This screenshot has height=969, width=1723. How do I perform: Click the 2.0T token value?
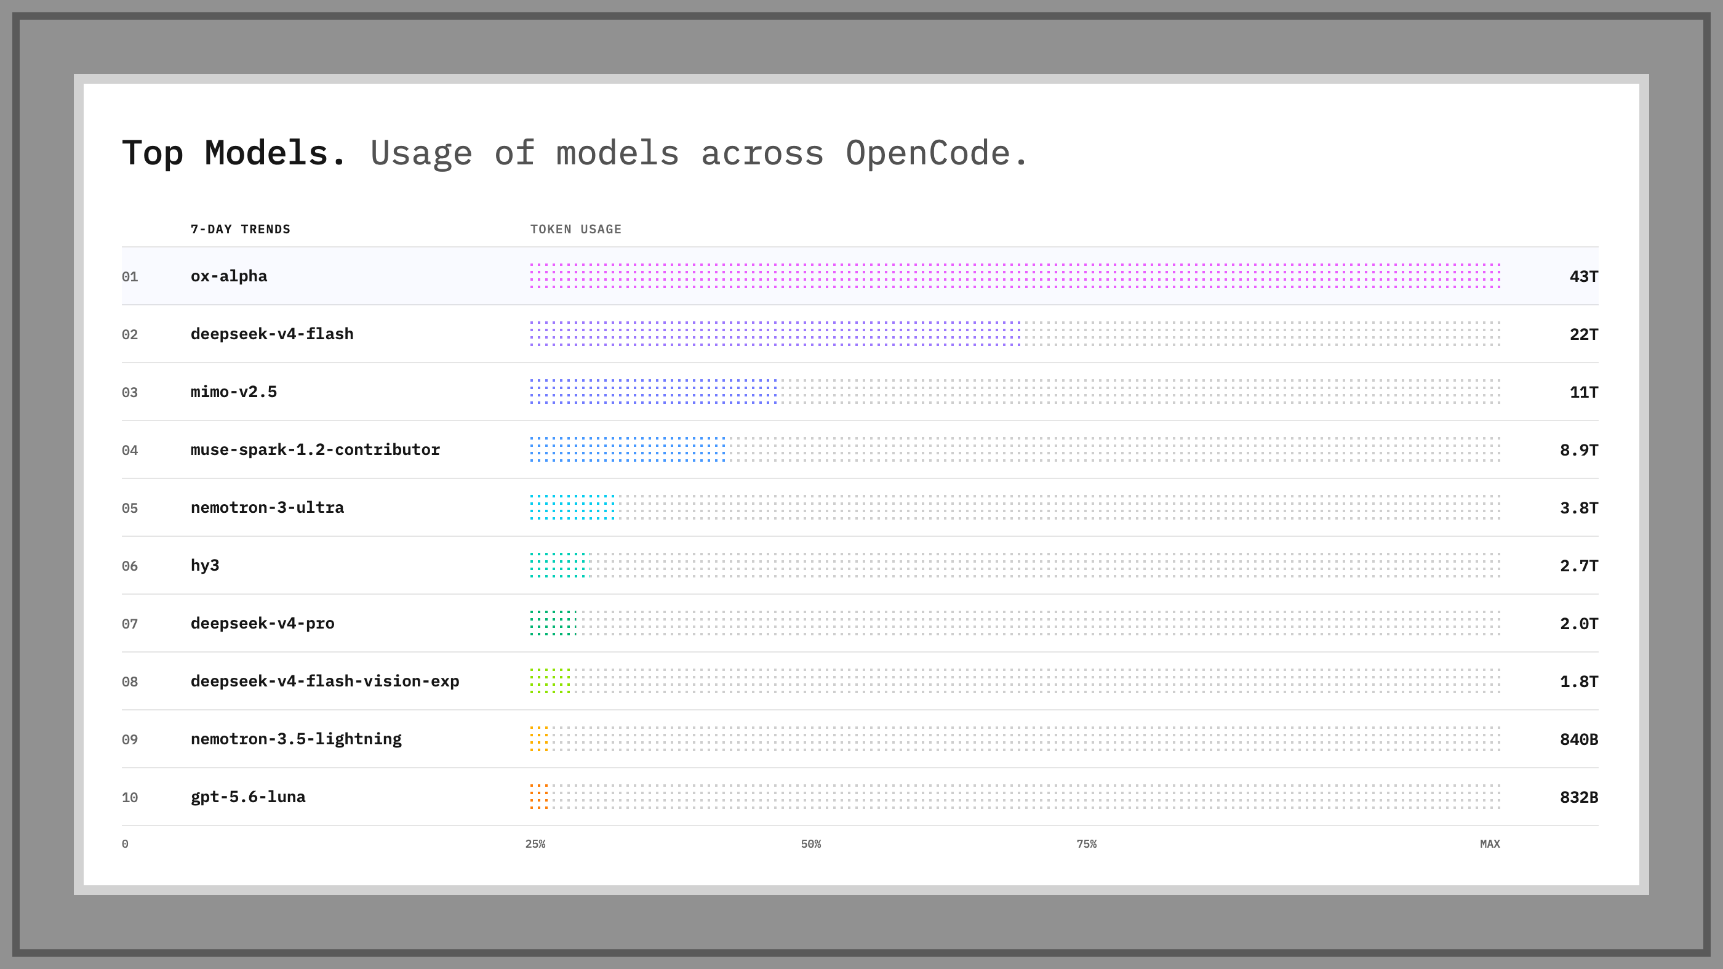[1579, 624]
